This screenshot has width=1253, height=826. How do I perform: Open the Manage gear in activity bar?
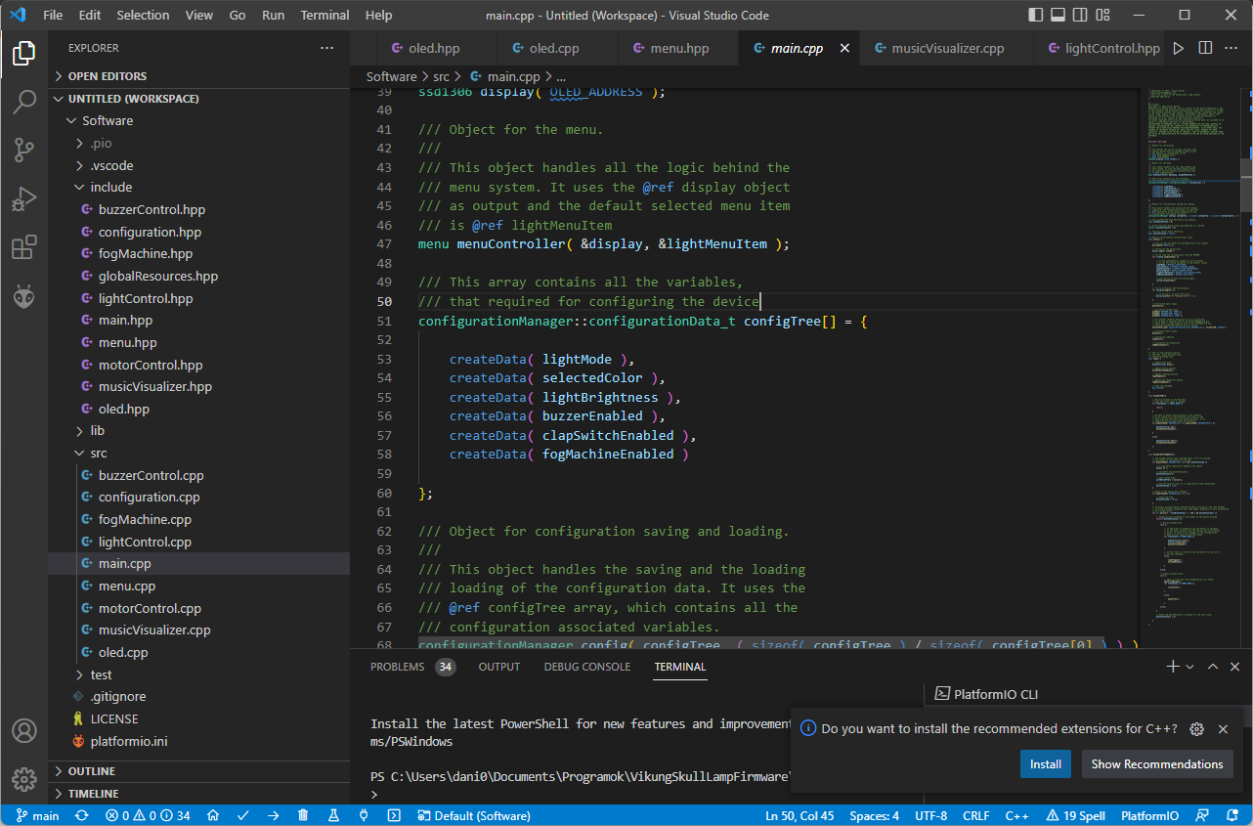tap(24, 779)
